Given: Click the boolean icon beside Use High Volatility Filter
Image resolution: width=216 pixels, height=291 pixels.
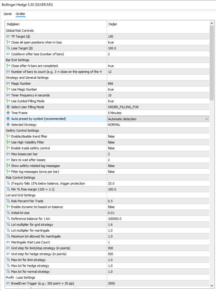Looking at the screenshot, I should click(8, 142).
